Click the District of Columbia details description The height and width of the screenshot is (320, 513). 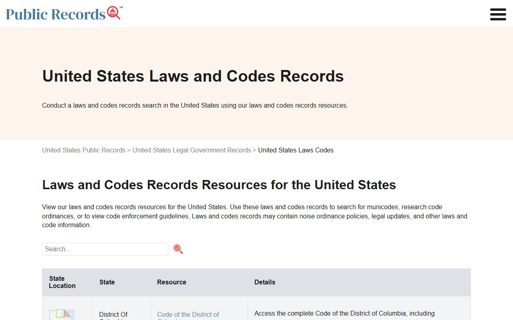coord(344,314)
